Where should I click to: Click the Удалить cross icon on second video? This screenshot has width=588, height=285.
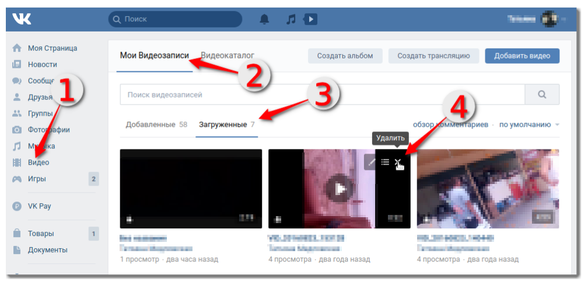(397, 162)
